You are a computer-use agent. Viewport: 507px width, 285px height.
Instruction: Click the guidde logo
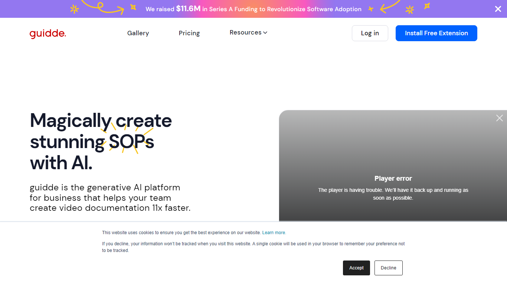[x=48, y=33]
